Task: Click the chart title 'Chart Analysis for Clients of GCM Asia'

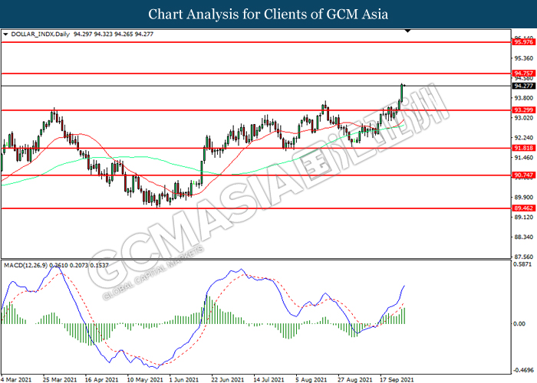Action: 268,14
